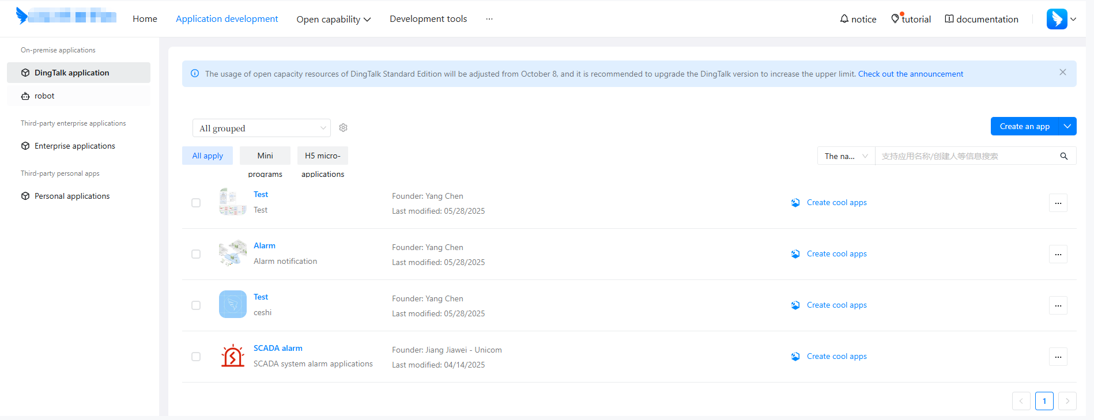Open the tutorial lightbulb icon
Viewport: 1094px width, 420px height.
click(x=895, y=19)
